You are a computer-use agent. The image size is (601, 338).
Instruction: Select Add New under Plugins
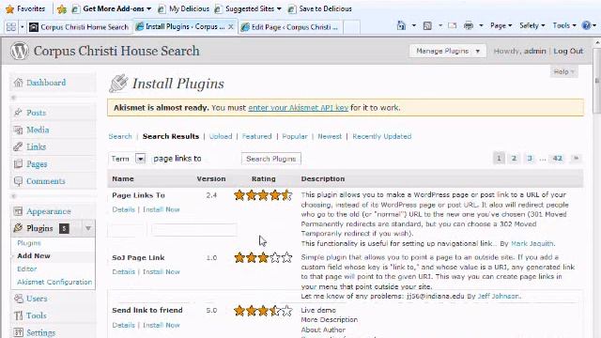point(34,255)
